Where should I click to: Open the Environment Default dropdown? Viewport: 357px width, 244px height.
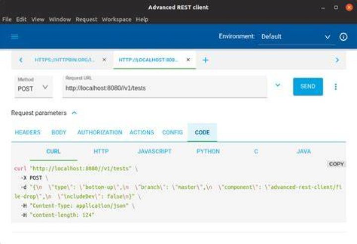coord(296,37)
